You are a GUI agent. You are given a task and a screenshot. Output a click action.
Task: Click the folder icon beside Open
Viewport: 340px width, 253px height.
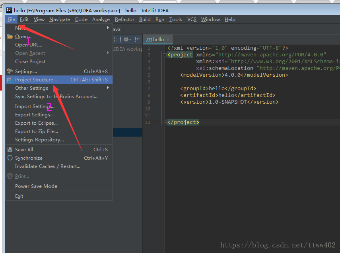coord(10,36)
